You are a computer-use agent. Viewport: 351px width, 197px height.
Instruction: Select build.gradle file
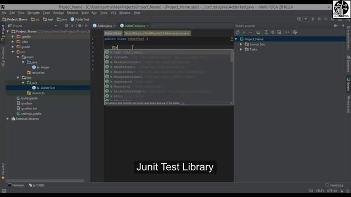(29, 99)
